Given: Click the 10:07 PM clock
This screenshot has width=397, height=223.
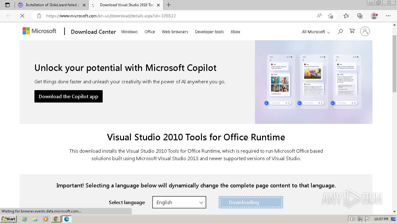Looking at the screenshot, I should (x=381, y=219).
